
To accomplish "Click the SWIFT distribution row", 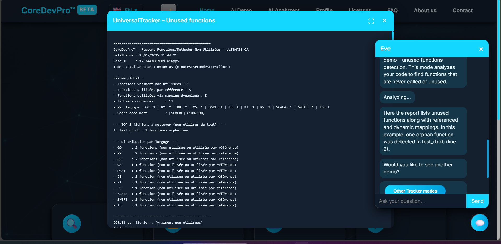I will pyautogui.click(x=175, y=200).
